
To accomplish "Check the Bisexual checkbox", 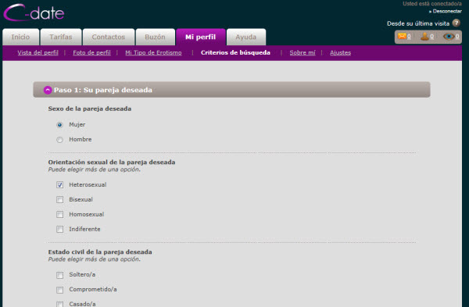I will pyautogui.click(x=60, y=199).
